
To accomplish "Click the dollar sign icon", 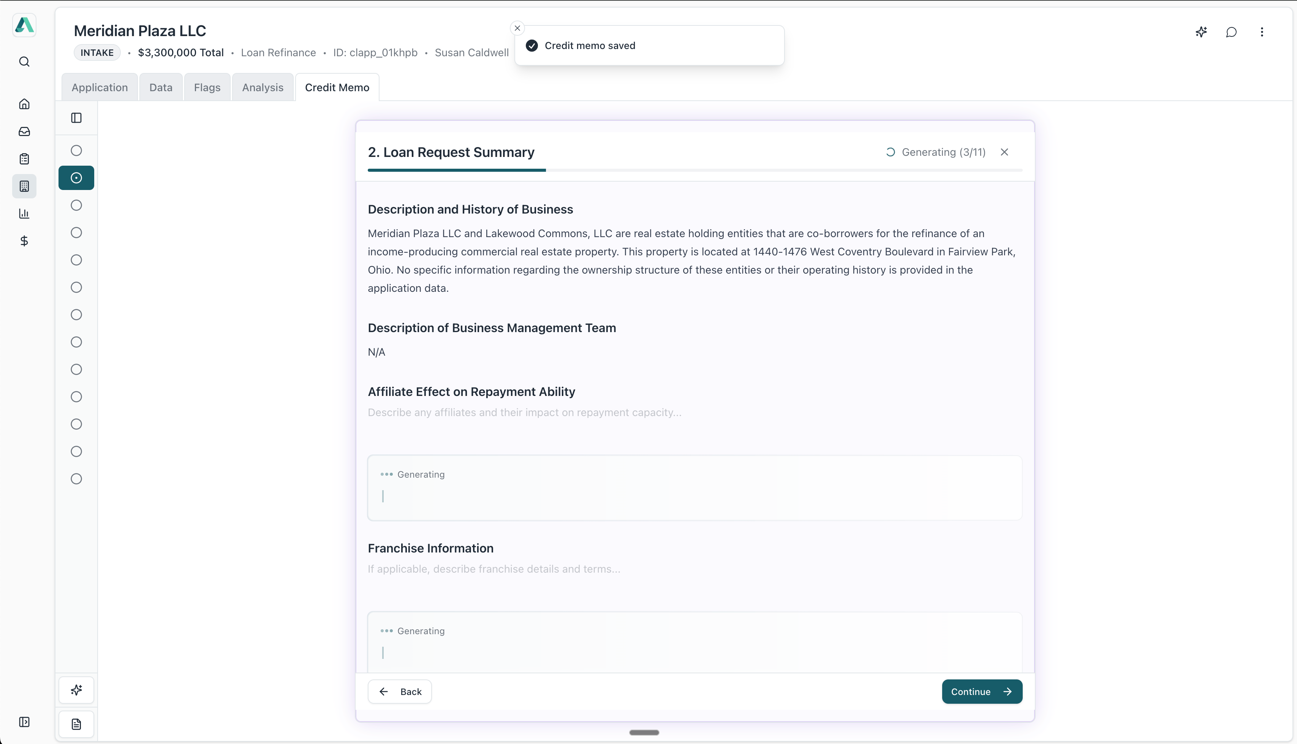I will 24,241.
